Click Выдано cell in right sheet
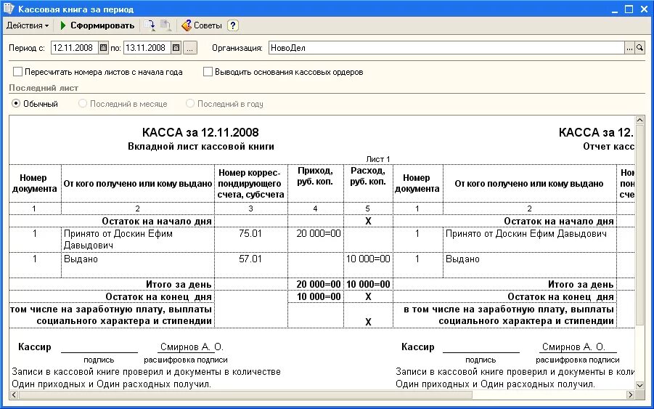This screenshot has height=409, width=654. (530, 265)
